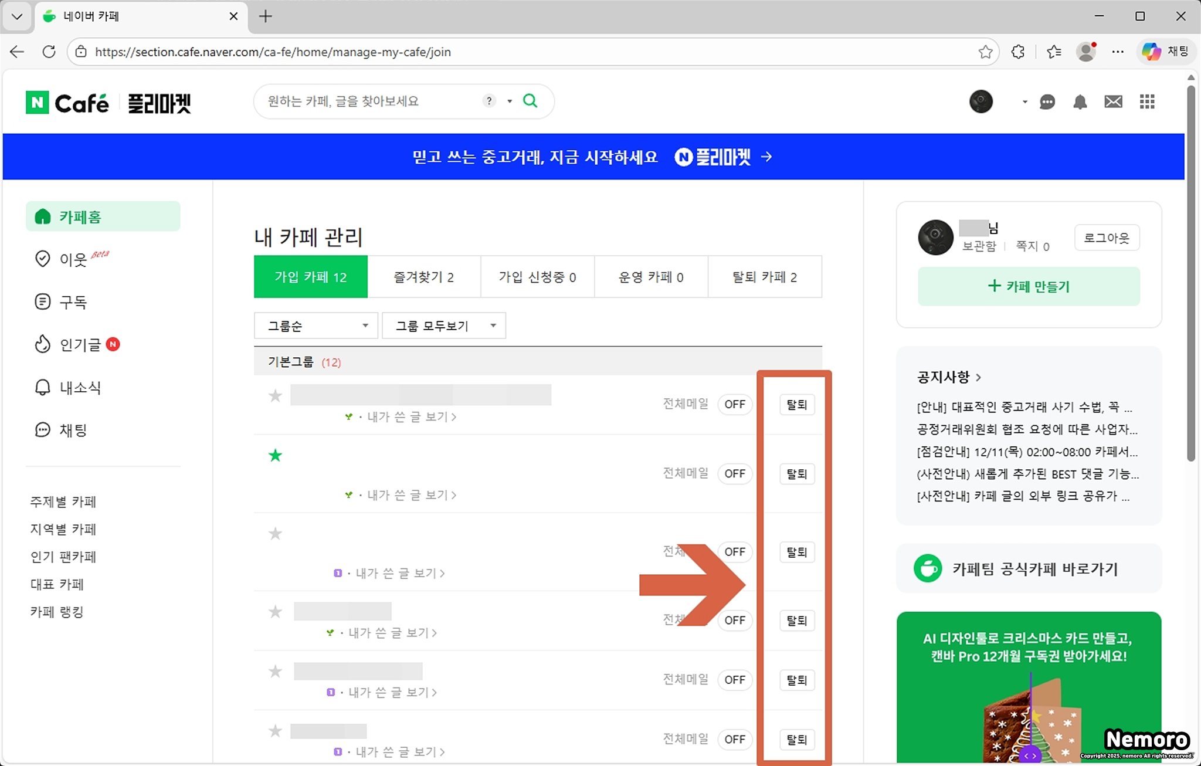Screen dimensions: 1201x766
Task: Open the mail envelope icon
Action: point(1113,102)
